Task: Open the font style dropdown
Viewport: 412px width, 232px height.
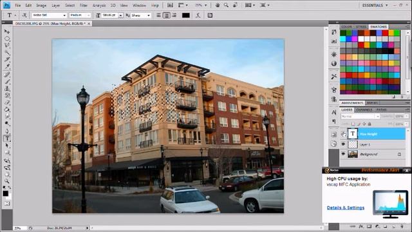Action: [x=89, y=15]
